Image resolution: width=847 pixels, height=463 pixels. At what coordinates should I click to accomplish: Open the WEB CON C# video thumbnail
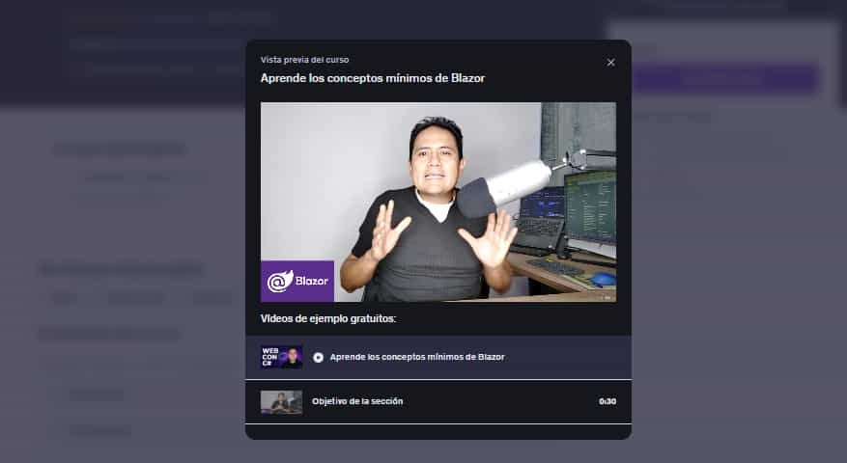click(x=281, y=357)
